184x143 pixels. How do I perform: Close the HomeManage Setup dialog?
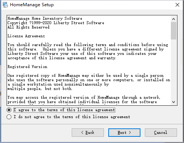coord(177,5)
